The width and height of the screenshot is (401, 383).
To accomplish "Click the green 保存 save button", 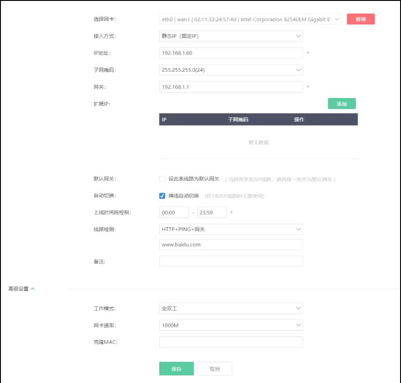I will click(176, 369).
